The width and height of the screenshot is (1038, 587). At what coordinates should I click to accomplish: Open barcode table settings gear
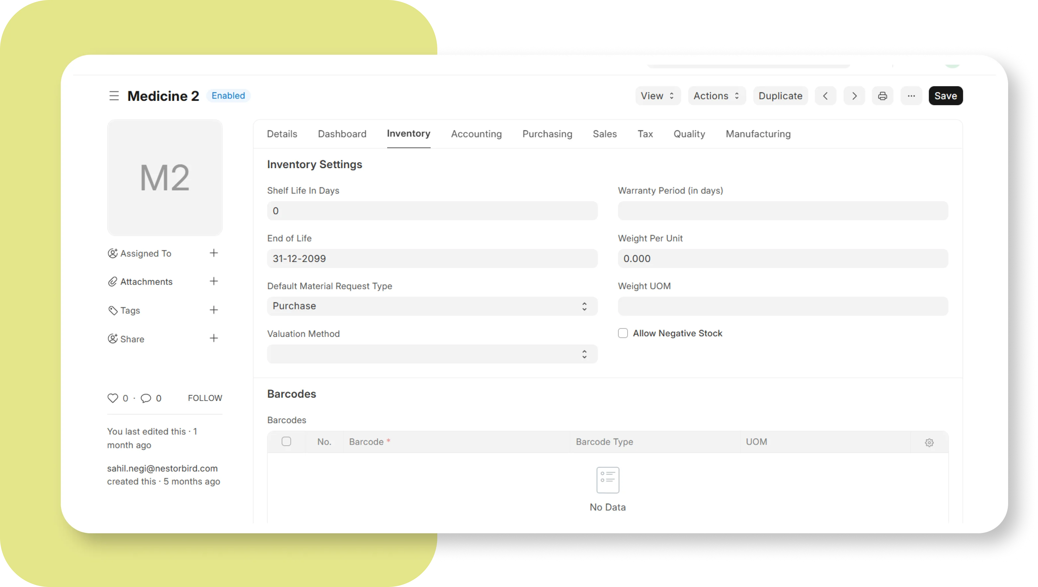tap(929, 443)
